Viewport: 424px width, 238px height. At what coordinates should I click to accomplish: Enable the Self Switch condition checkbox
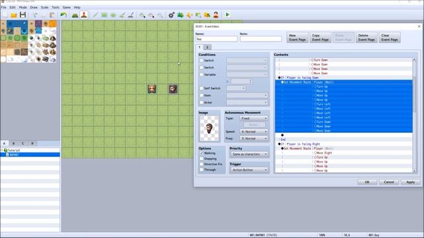coord(201,88)
